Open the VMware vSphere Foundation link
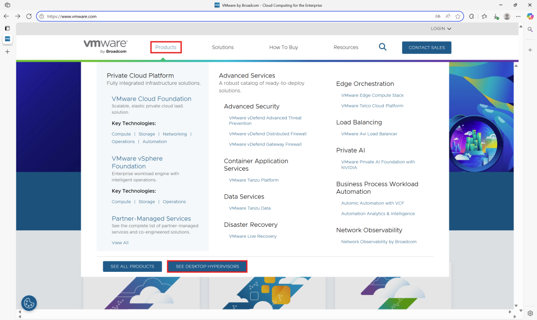Viewport: 537px width, 320px height. [137, 162]
